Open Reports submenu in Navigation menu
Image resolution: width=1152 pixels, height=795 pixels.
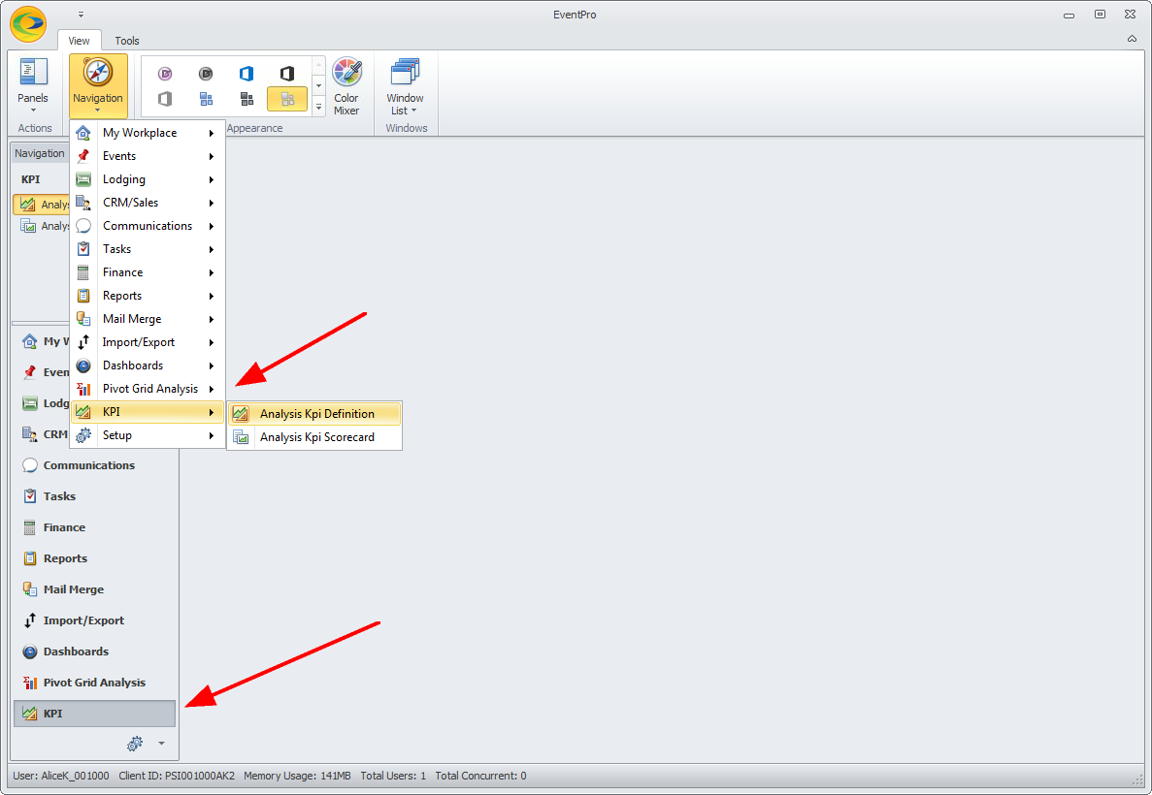pos(148,296)
